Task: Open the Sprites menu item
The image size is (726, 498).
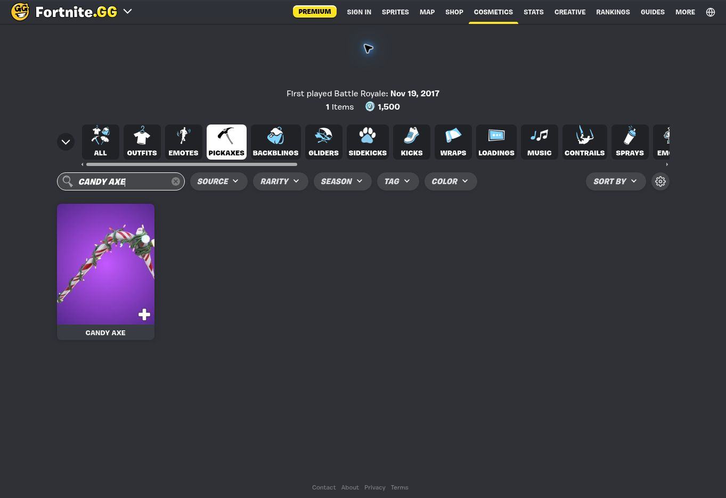Action: pyautogui.click(x=395, y=12)
